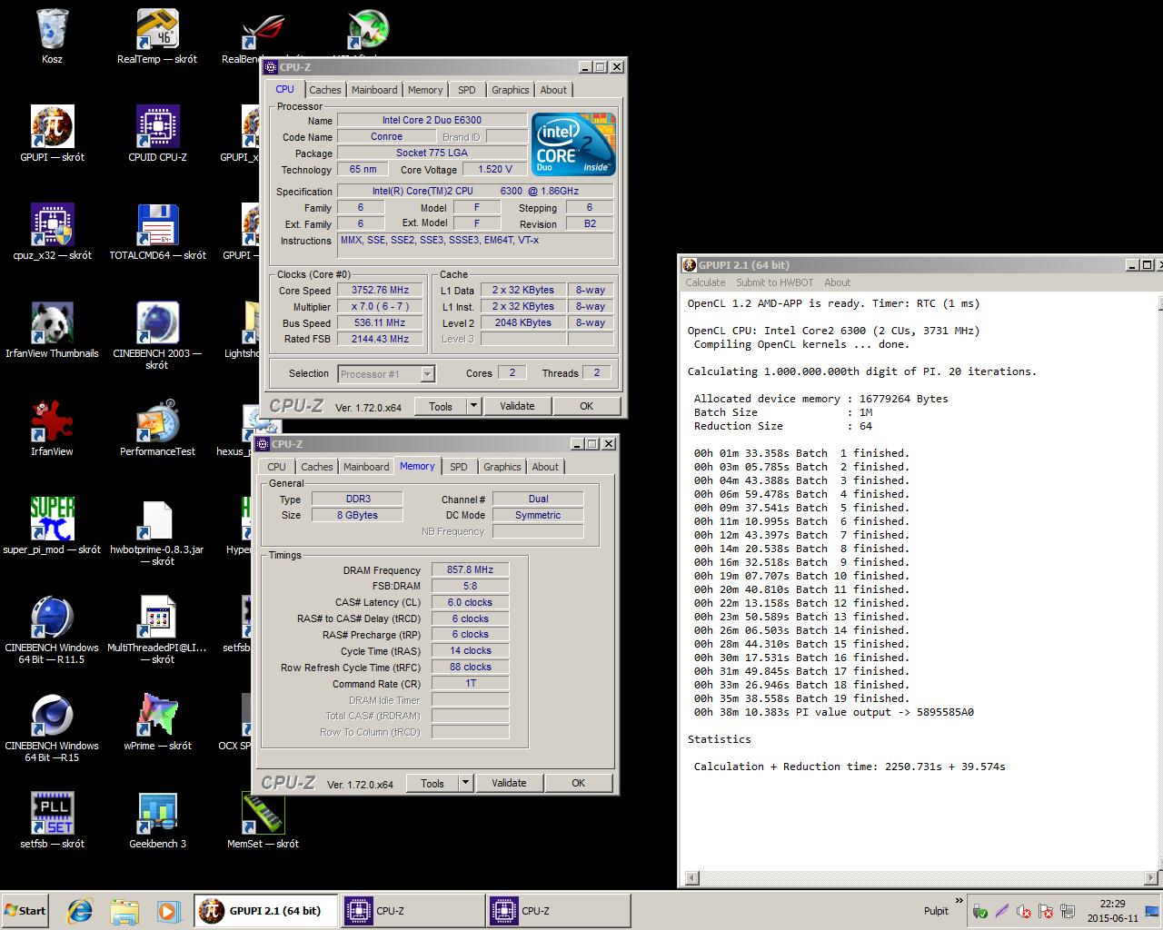This screenshot has height=930, width=1163.
Task: Open SPD tab in upper CPU-Z window
Action: pos(467,90)
